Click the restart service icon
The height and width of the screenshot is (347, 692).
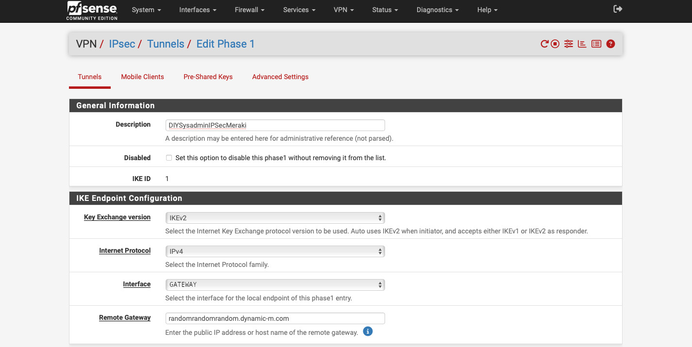coord(544,44)
